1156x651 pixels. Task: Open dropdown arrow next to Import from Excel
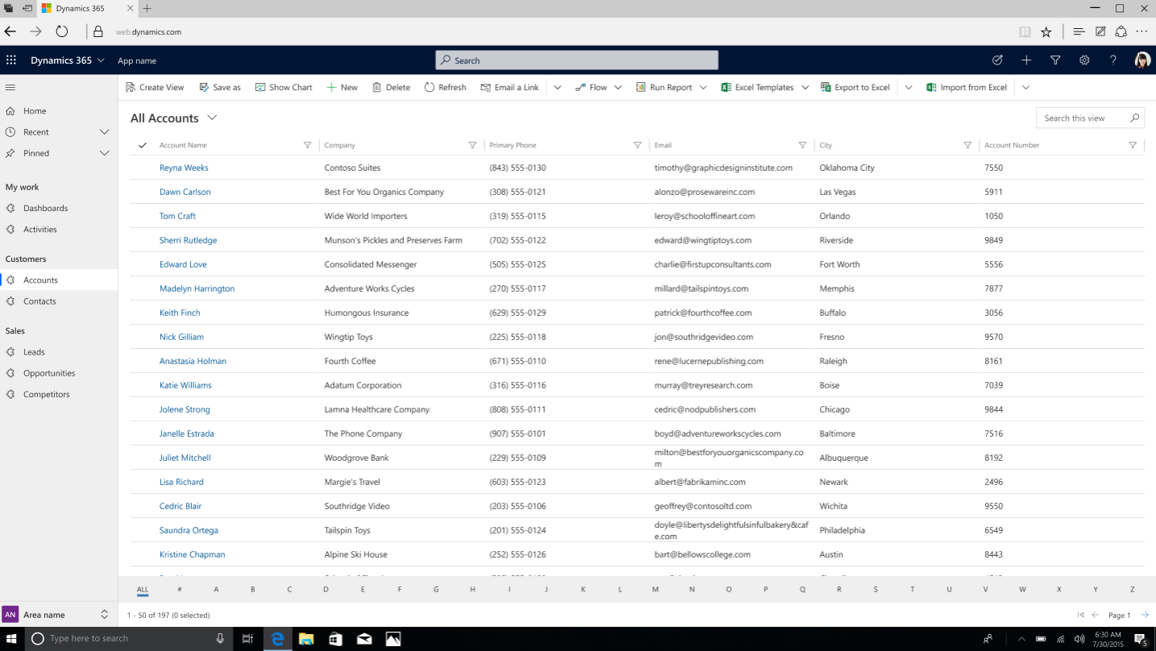coord(1025,87)
